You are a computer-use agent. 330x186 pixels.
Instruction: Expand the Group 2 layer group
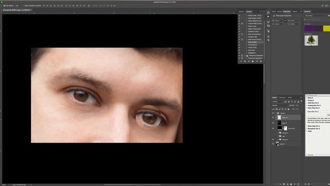[278, 139]
